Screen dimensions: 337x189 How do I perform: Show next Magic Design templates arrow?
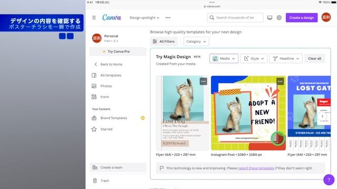tap(322, 117)
